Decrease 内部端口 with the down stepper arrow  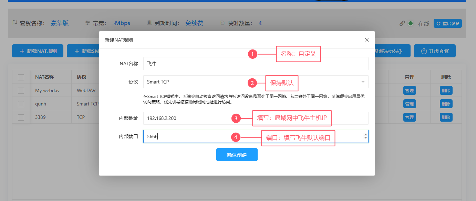coord(365,138)
